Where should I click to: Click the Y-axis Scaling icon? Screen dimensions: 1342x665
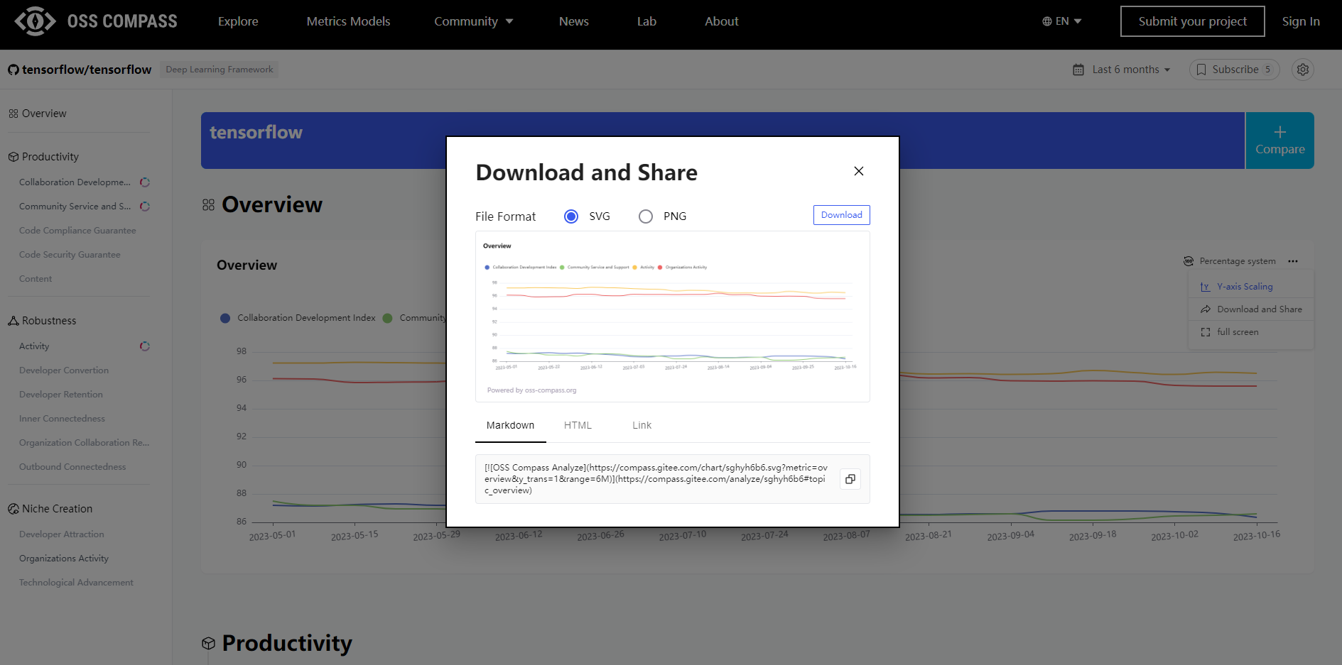tap(1206, 287)
